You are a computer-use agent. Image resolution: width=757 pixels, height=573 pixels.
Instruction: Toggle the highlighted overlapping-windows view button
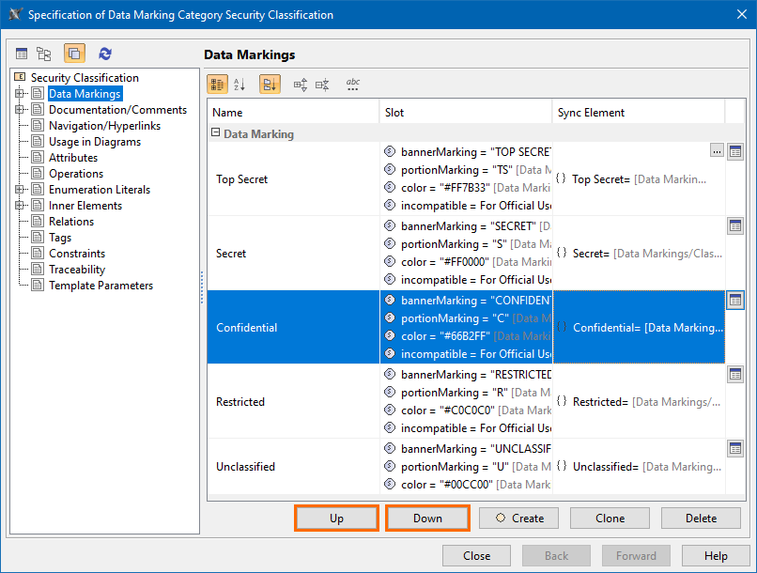coord(74,54)
